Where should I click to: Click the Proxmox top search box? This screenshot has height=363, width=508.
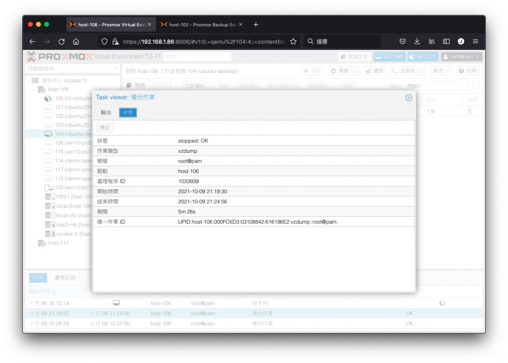click(197, 57)
